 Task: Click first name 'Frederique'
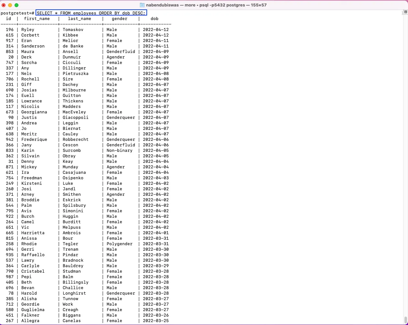[x=34, y=140]
